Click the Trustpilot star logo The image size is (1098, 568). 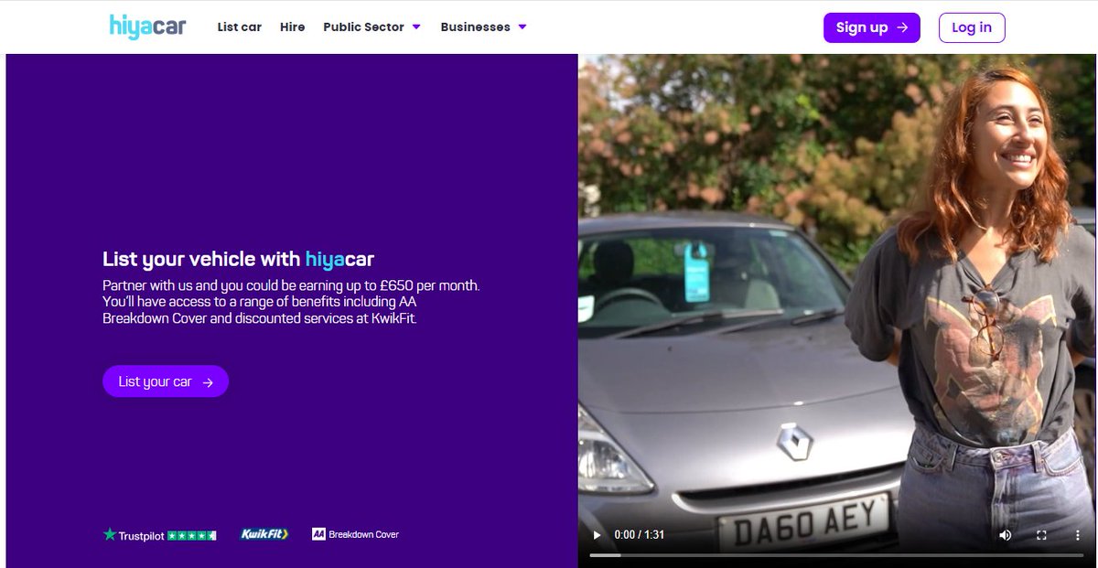(x=109, y=534)
